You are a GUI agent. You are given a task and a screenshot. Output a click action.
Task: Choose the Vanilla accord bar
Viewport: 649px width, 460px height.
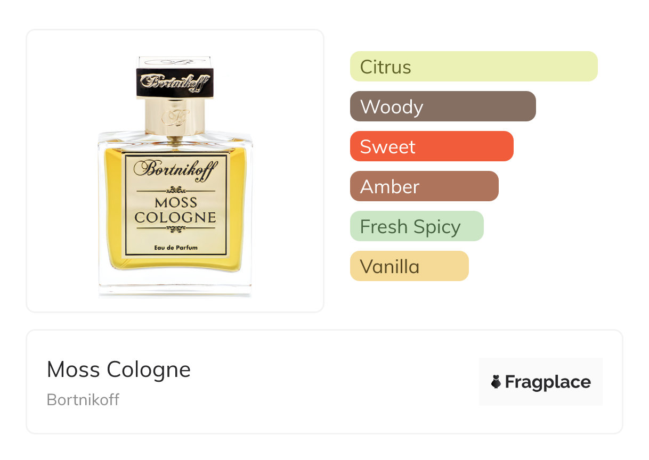(409, 266)
